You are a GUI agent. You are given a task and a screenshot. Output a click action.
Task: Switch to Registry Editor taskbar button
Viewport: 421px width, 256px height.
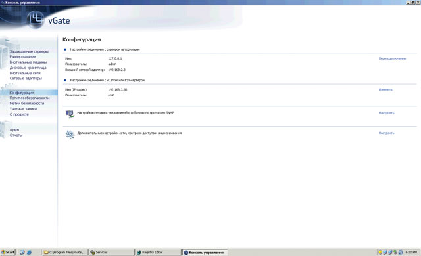click(159, 252)
